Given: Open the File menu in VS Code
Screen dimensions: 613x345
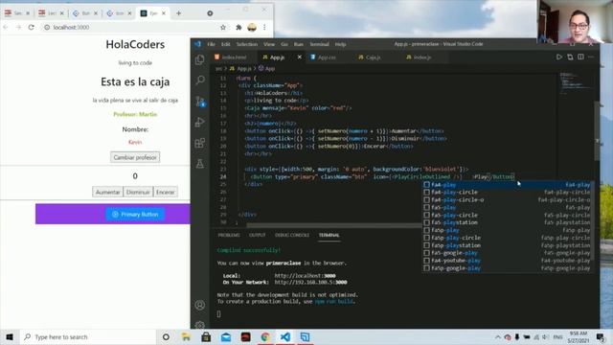Looking at the screenshot, I should click(x=211, y=44).
